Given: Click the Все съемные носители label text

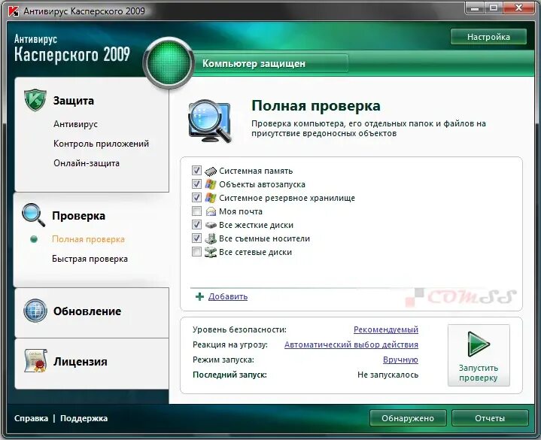Looking at the screenshot, I should pyautogui.click(x=265, y=238).
